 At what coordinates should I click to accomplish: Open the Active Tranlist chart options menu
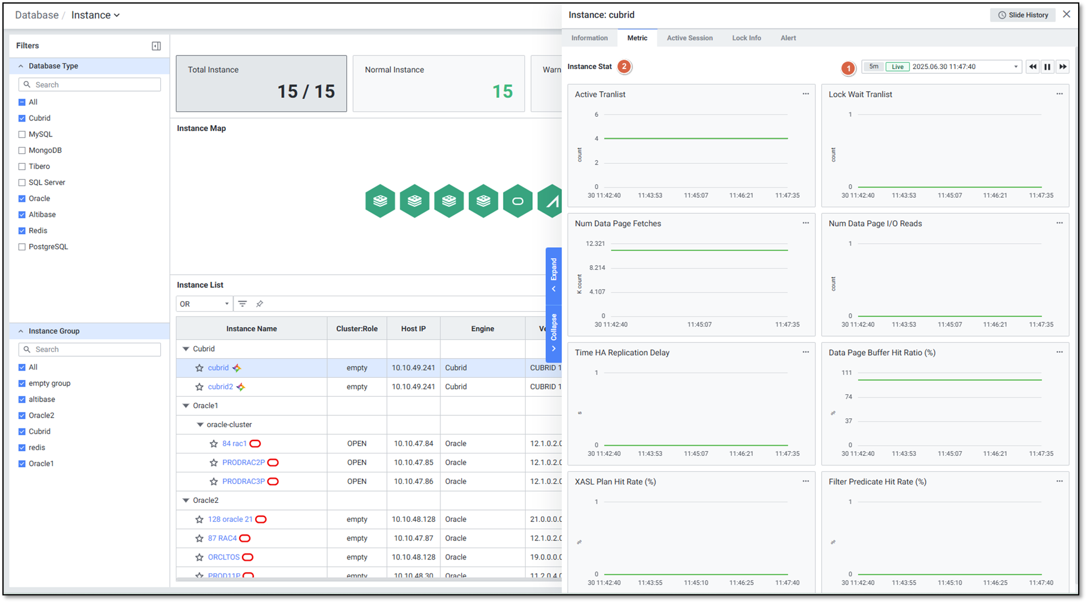point(806,94)
